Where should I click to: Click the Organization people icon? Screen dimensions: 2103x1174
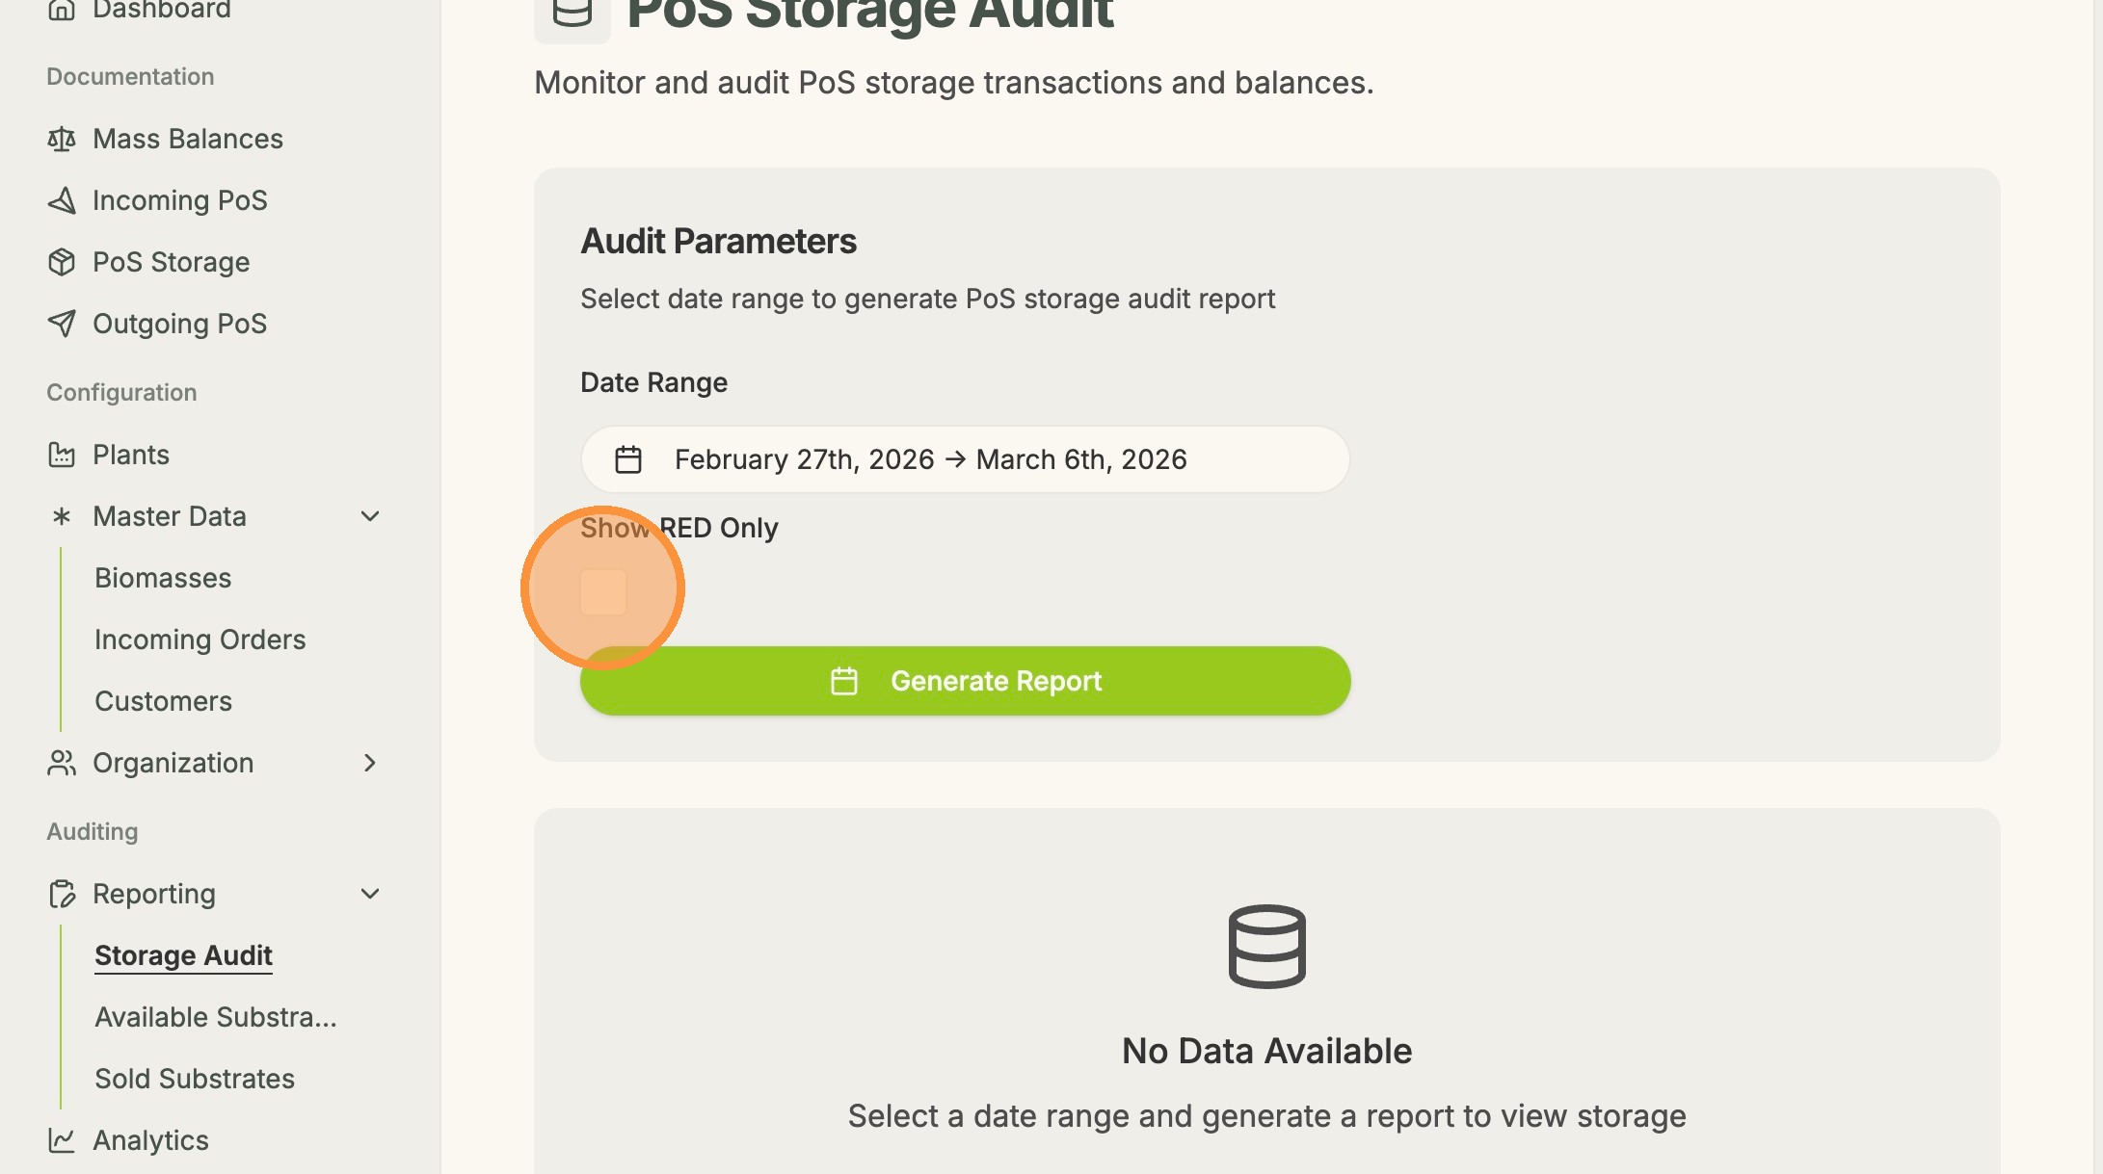(x=62, y=763)
